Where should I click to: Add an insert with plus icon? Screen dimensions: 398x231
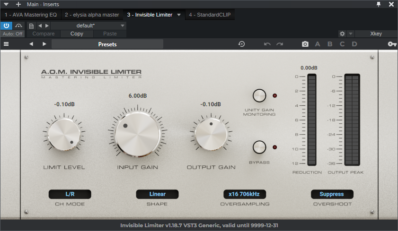18,4
